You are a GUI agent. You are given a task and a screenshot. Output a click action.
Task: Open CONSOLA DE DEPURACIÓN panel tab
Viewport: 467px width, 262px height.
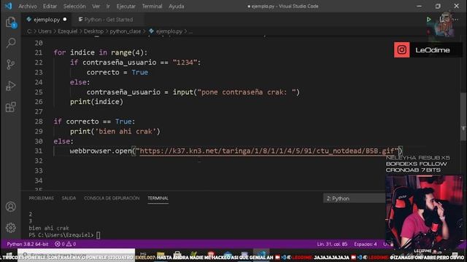[x=112, y=198]
